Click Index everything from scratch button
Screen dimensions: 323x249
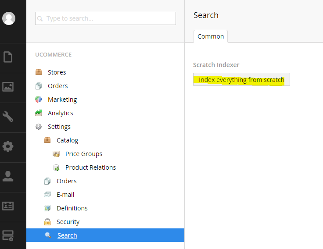pyautogui.click(x=241, y=79)
